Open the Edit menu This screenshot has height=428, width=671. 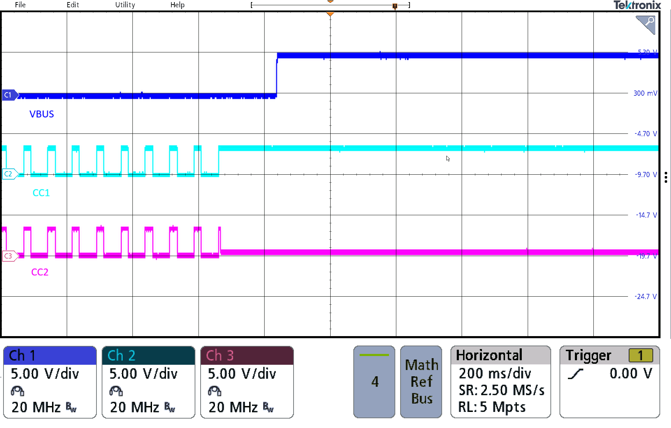(x=73, y=5)
